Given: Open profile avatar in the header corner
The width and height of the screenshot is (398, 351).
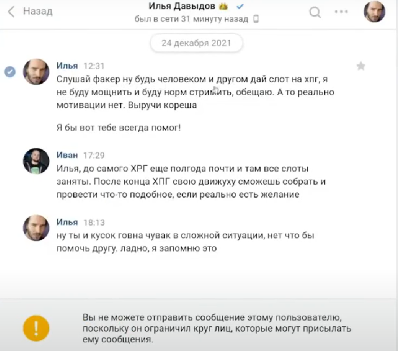Looking at the screenshot, I should (x=374, y=12).
